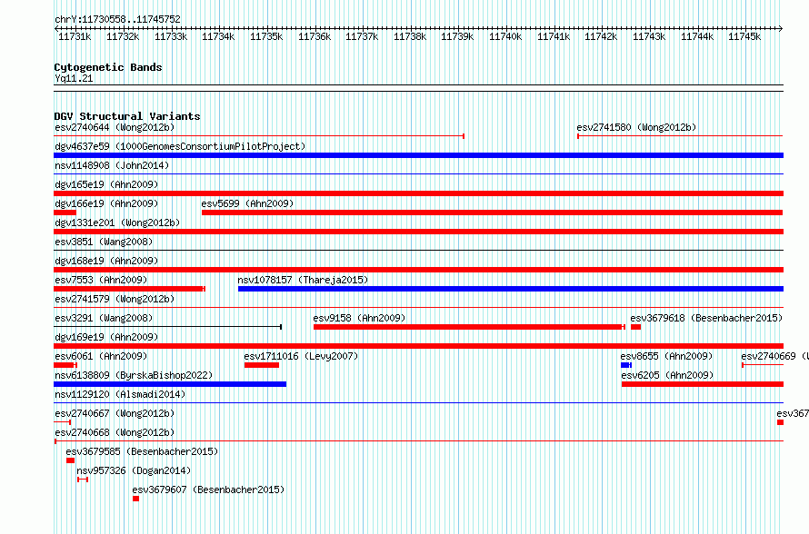Click the 11742k ruler tick label

601,36
